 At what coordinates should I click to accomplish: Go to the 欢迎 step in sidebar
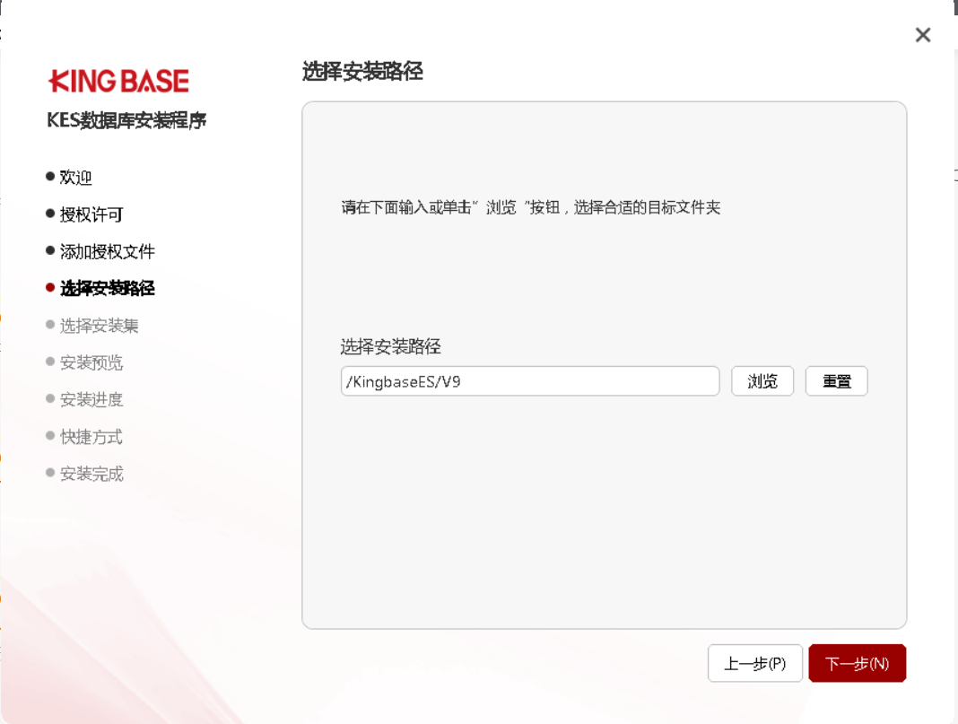coord(76,178)
